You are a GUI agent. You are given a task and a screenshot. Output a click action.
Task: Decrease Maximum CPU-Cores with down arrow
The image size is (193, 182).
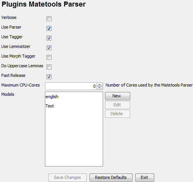(99, 88)
